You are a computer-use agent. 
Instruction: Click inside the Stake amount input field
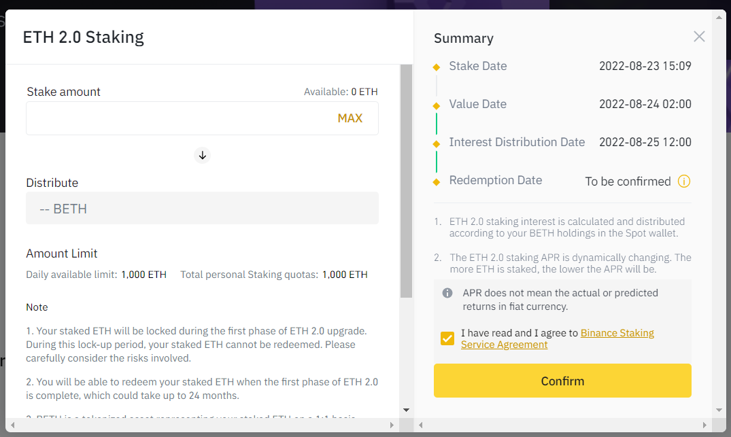(170, 118)
